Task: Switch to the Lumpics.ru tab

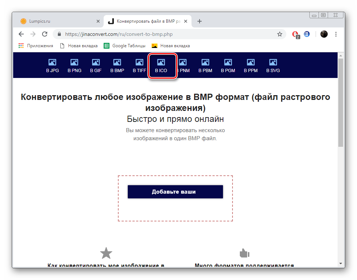Action: tap(60, 21)
